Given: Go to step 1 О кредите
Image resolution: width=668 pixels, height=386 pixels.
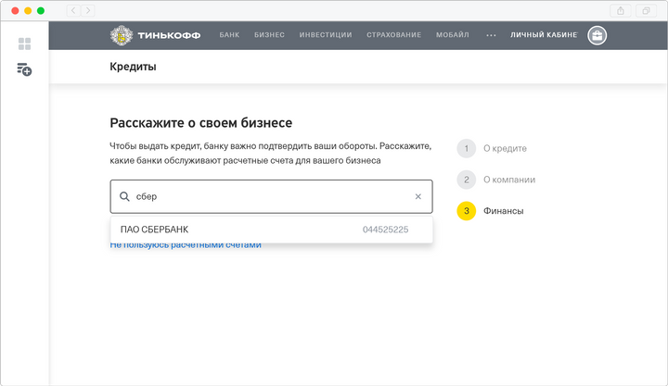Looking at the screenshot, I should 505,148.
